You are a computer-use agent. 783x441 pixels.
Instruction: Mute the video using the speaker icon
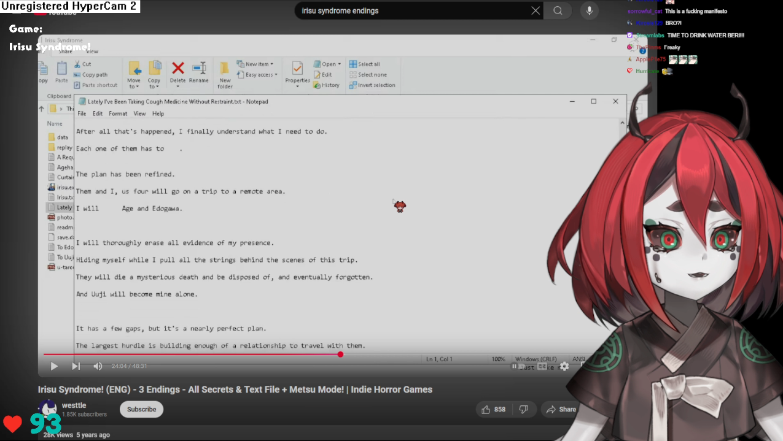click(x=98, y=366)
